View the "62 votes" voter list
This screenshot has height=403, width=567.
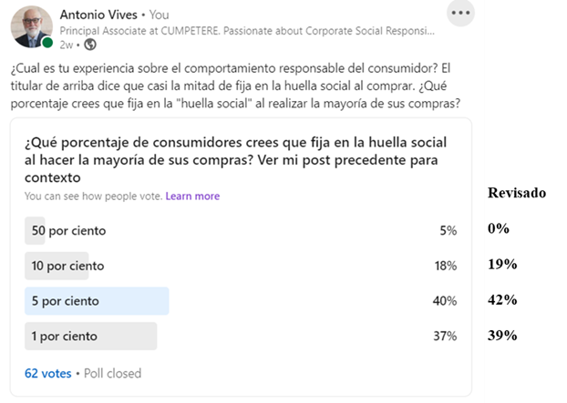click(x=47, y=373)
